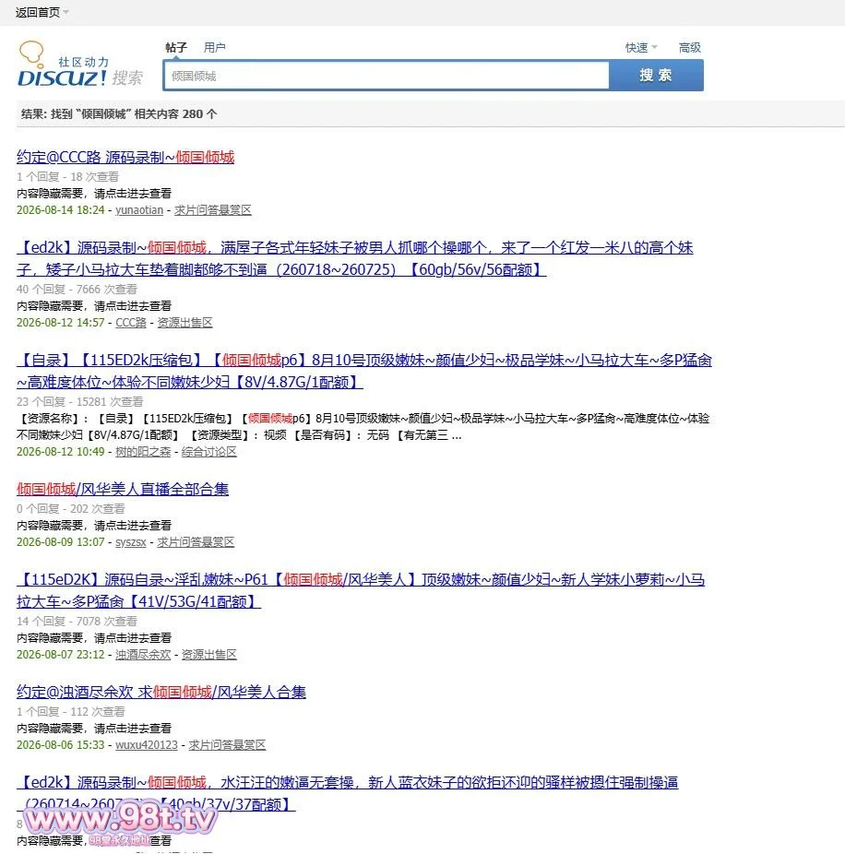Click the results count text 相关内容 280 个
The height and width of the screenshot is (854, 845).
click(x=175, y=113)
